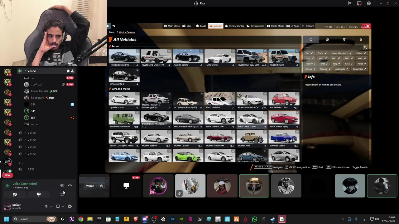Turn on camera in Discord voice panel
399x224 pixels.
coord(15,194)
